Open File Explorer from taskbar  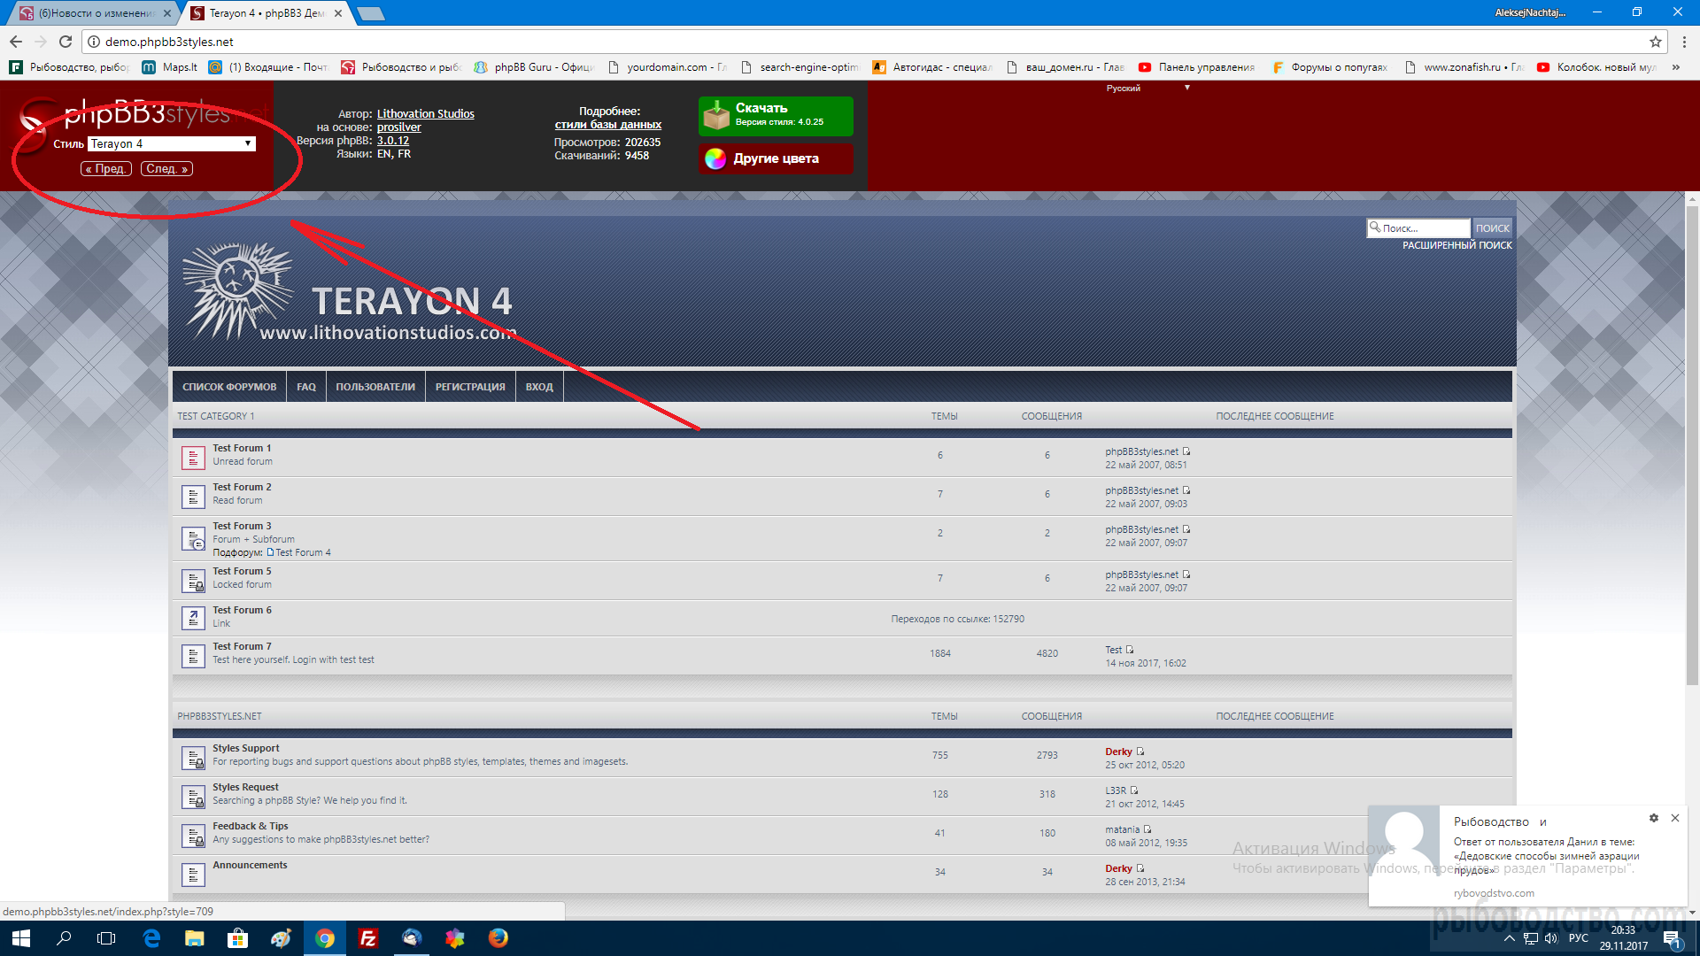[195, 938]
